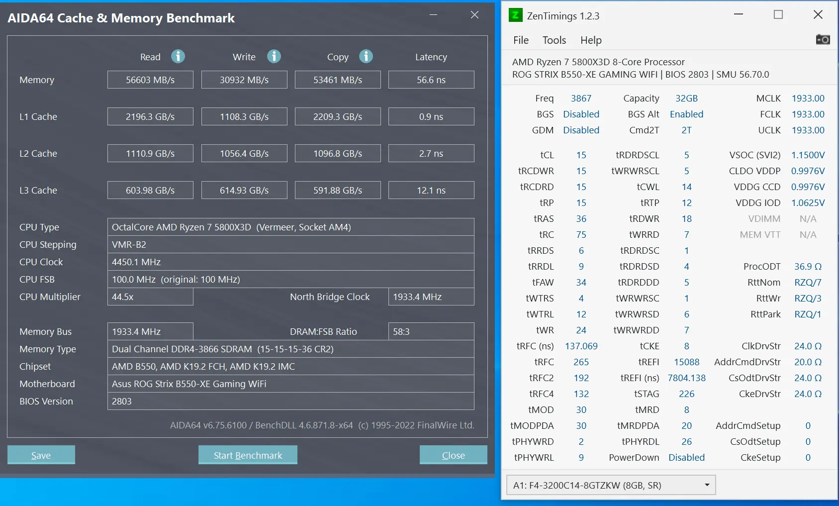The height and width of the screenshot is (506, 839).
Task: Click the Capacity value 32GB
Action: [x=686, y=99]
